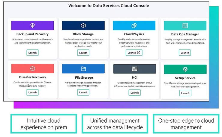Click the File Storage folder icon
This screenshot has height=137, width=222.
(83, 69)
